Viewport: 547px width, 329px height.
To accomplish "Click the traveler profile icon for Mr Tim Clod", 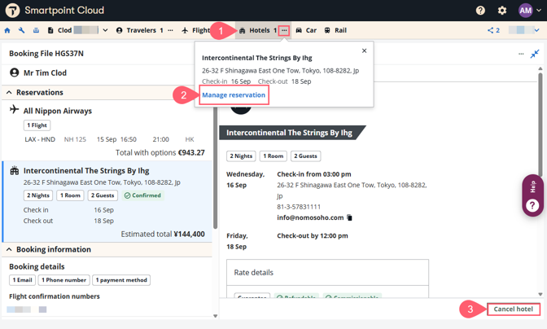I will (x=15, y=72).
